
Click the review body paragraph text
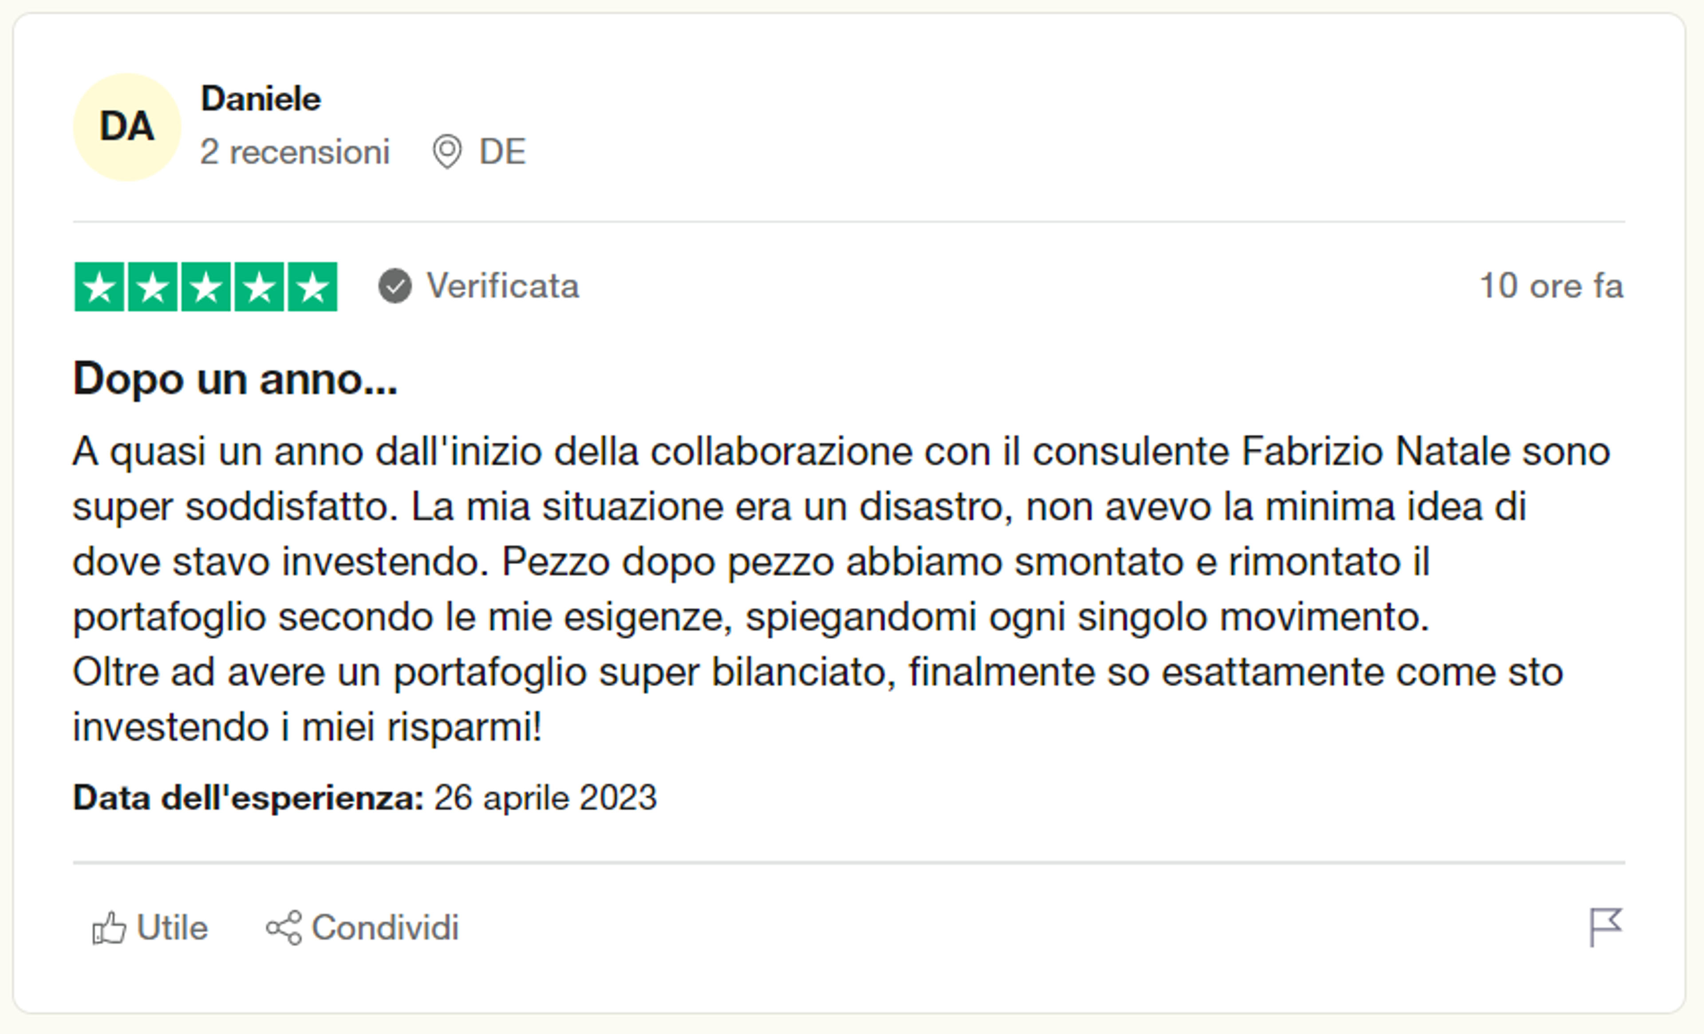click(x=842, y=590)
